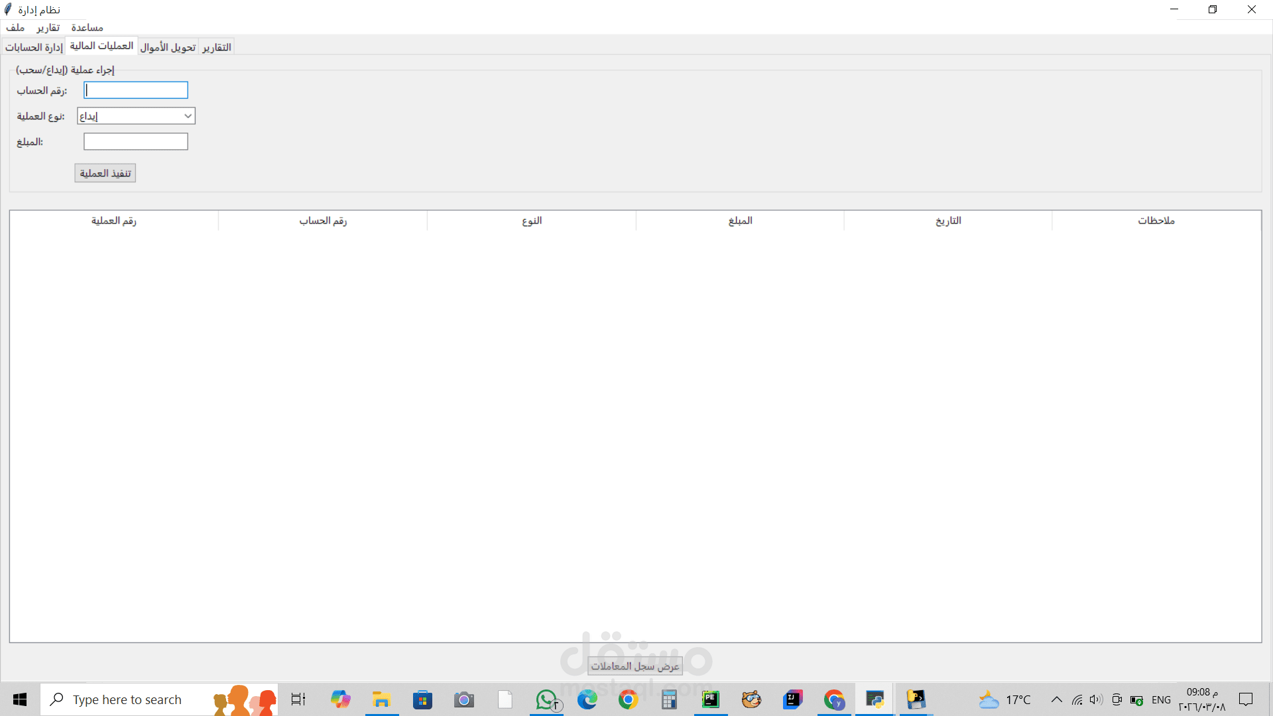Open PyCharm from the taskbar

711,699
